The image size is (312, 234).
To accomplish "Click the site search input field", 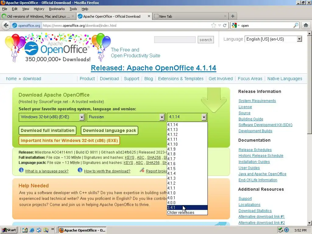I will click(x=175, y=40).
